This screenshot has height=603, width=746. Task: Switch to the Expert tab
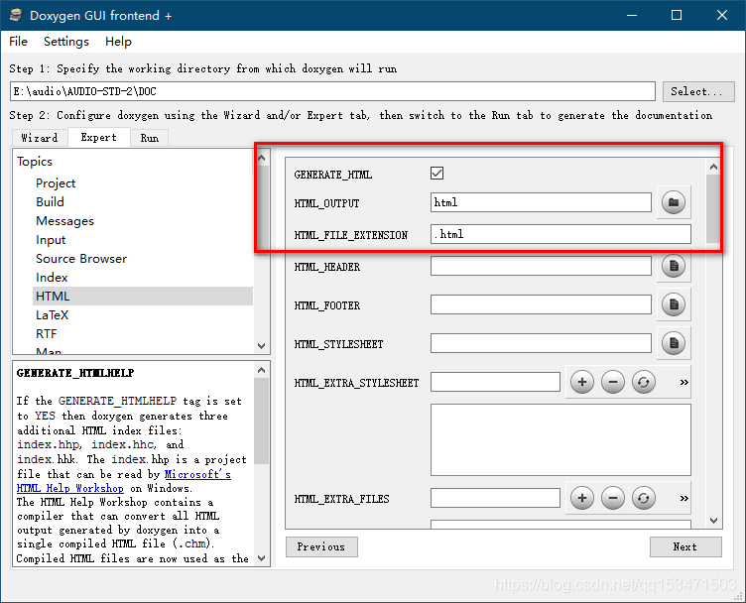pyautogui.click(x=98, y=138)
